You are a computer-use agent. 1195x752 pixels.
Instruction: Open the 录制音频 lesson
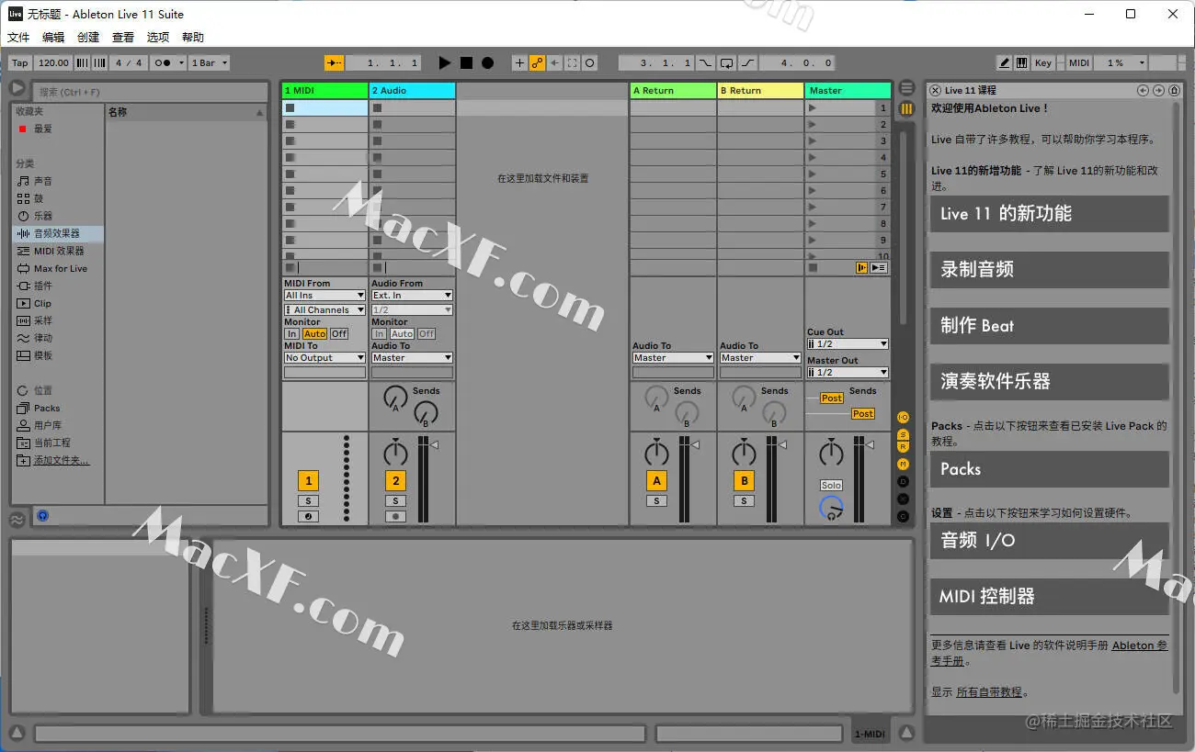[1049, 270]
